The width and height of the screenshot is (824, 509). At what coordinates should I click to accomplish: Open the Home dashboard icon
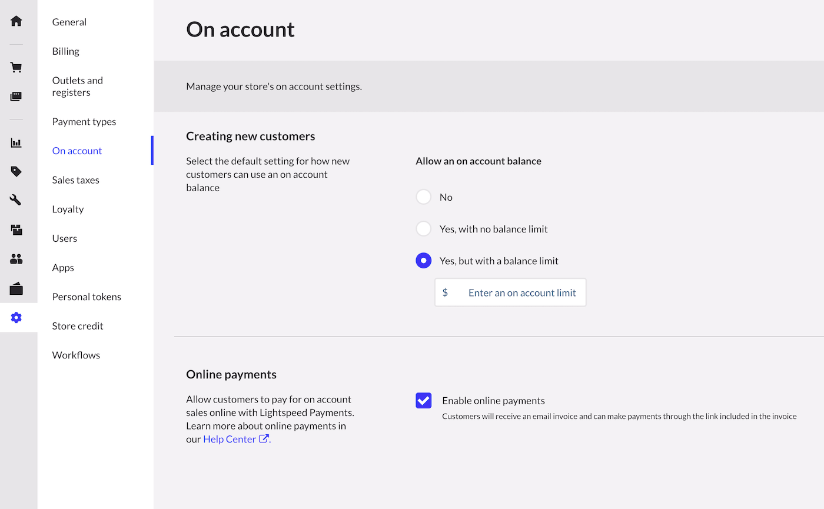(16, 21)
